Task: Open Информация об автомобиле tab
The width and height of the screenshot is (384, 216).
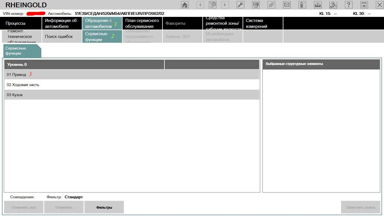Action: point(62,23)
